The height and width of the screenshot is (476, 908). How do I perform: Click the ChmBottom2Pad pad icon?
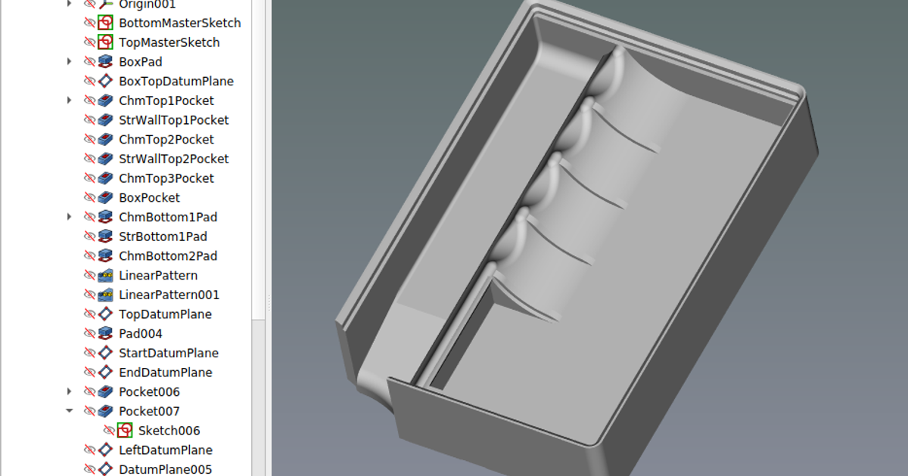[104, 255]
